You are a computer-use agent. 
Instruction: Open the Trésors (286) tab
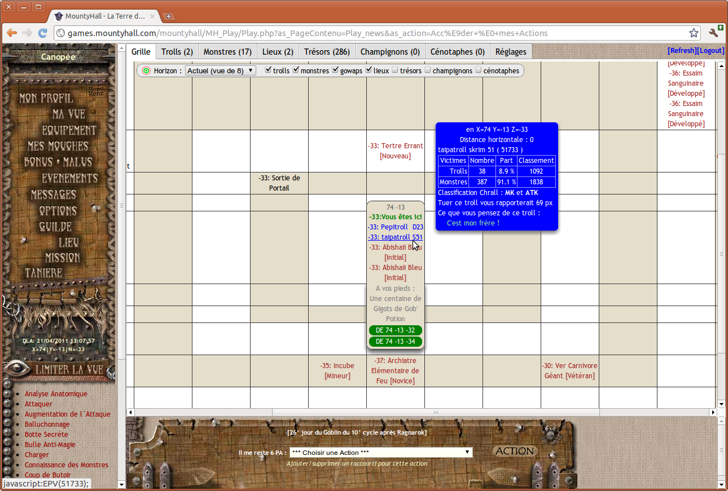(327, 52)
